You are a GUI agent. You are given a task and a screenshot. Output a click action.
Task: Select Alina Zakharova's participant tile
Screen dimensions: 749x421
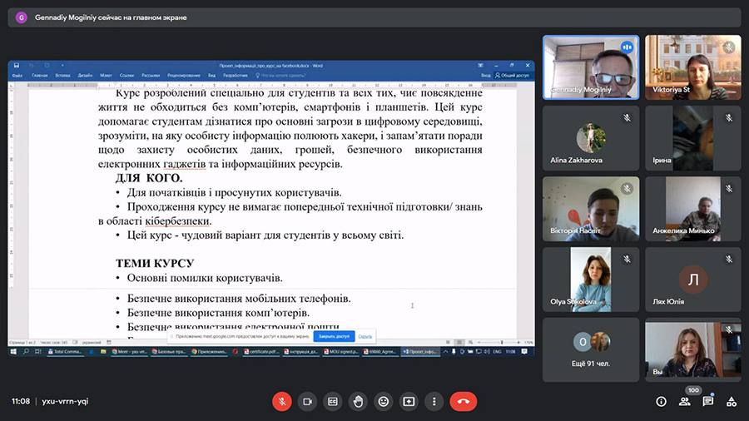(x=591, y=138)
